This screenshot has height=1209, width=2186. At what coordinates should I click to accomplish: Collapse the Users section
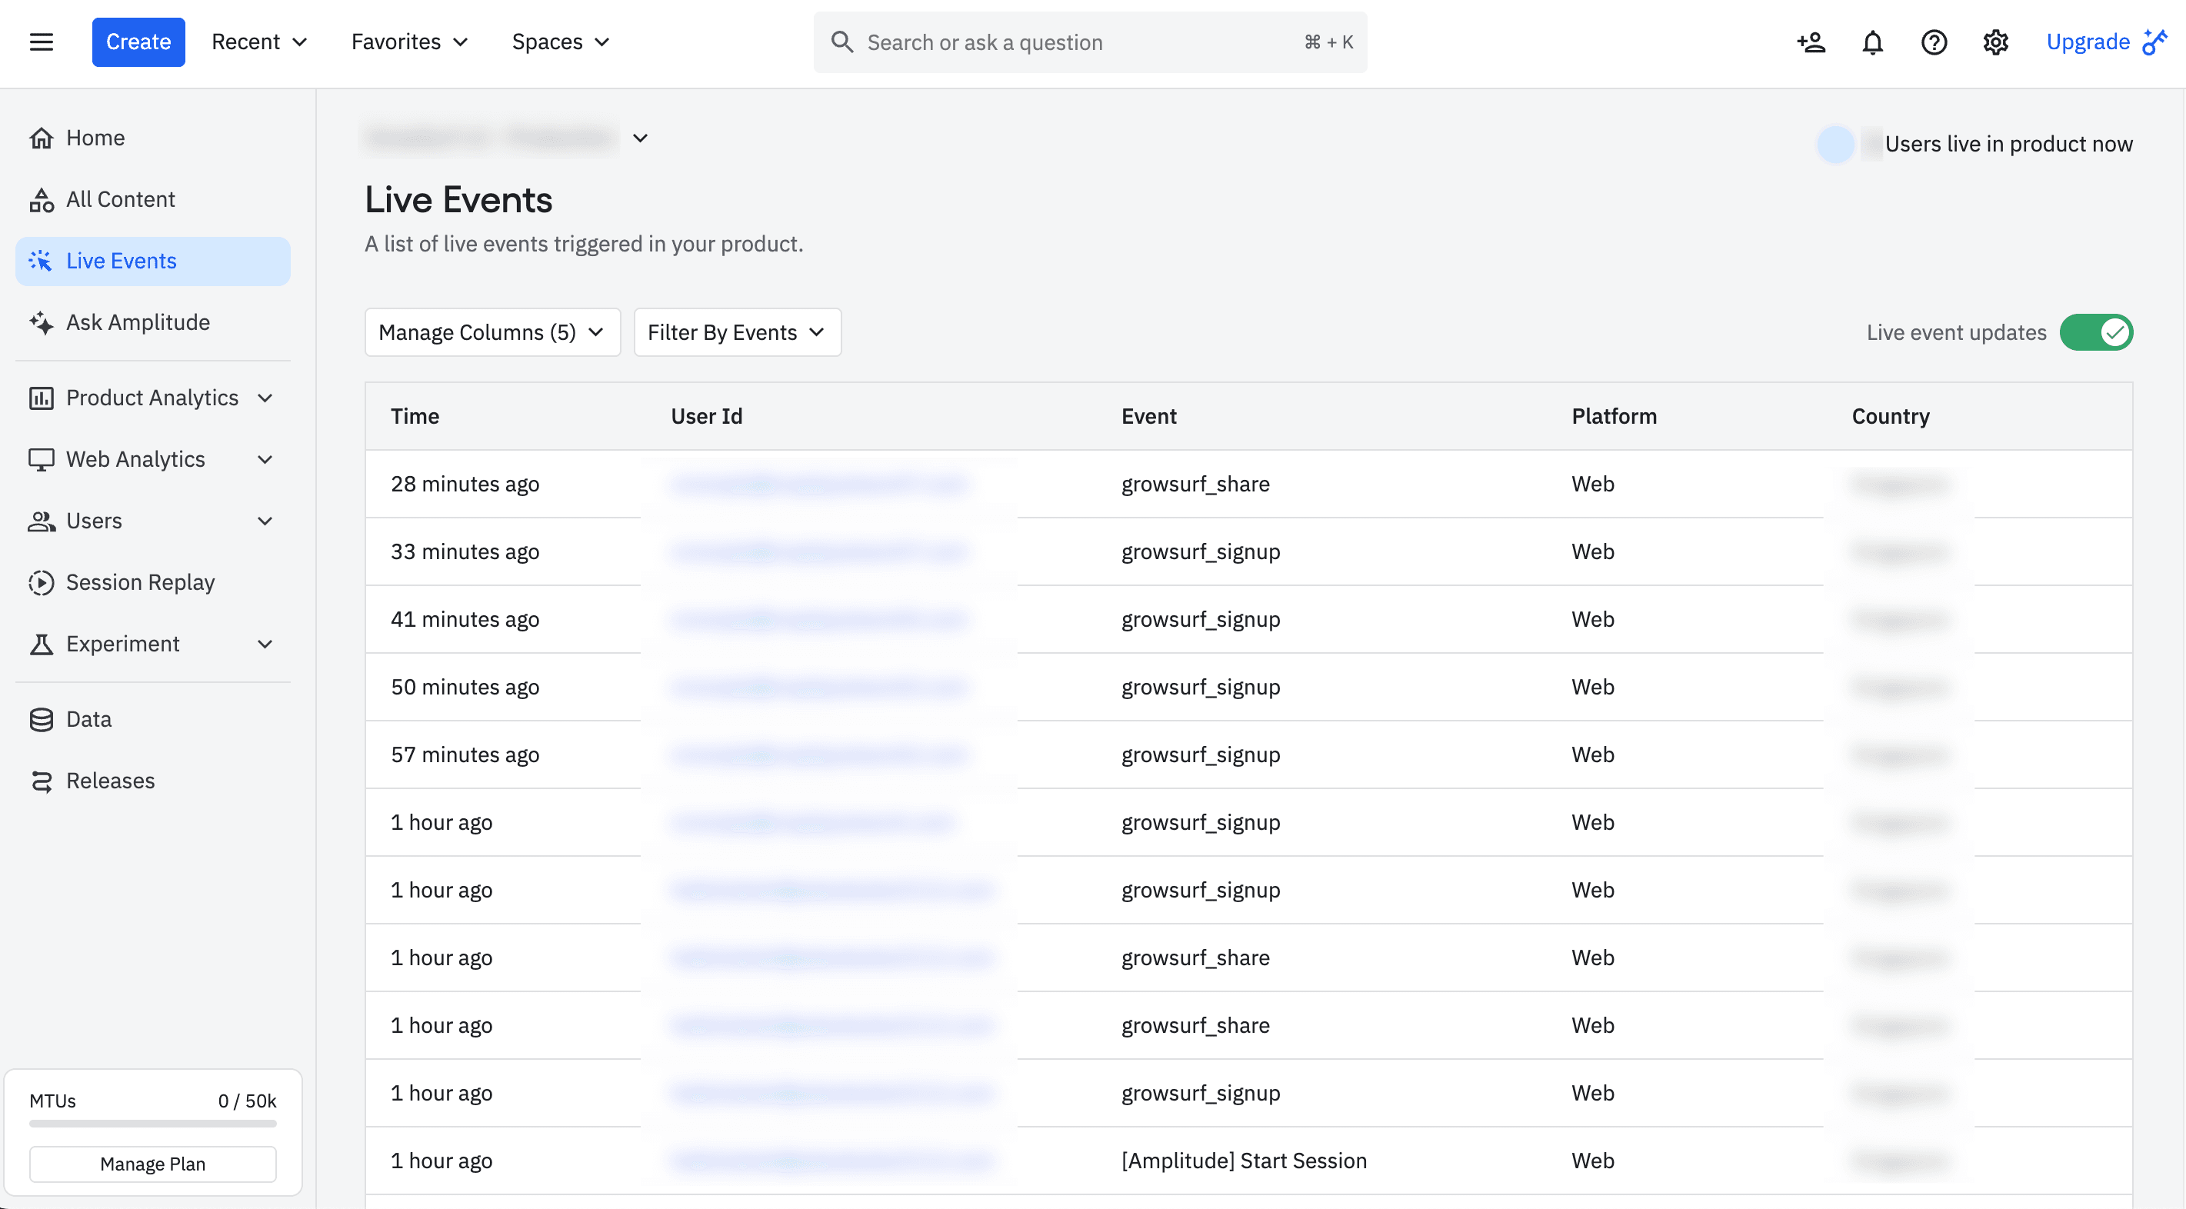click(x=265, y=521)
